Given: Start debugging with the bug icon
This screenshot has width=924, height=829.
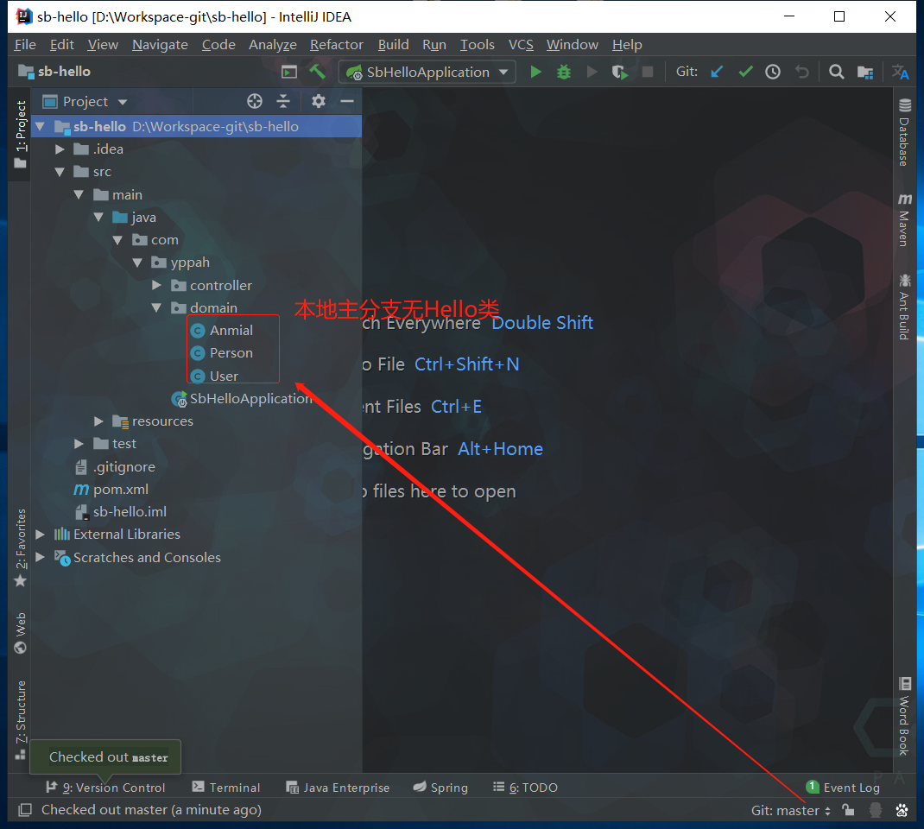Looking at the screenshot, I should coord(564,72).
